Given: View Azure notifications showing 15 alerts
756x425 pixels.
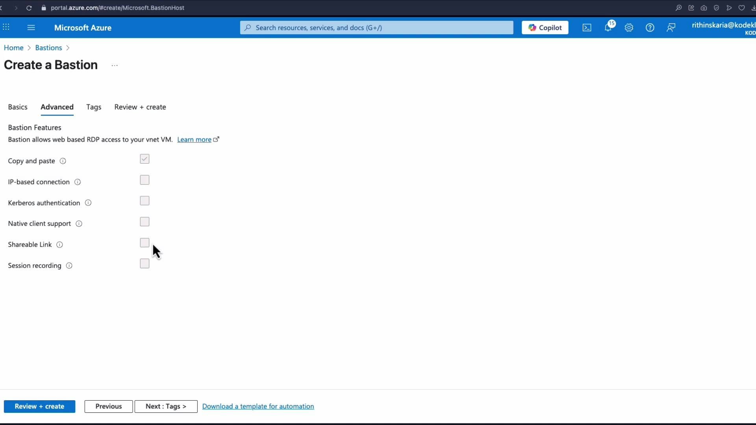Looking at the screenshot, I should (608, 28).
